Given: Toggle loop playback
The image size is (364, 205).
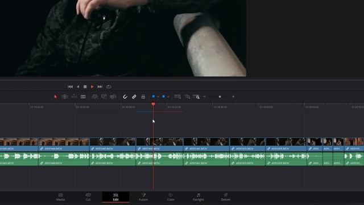Looking at the screenshot, I should click(x=109, y=87).
